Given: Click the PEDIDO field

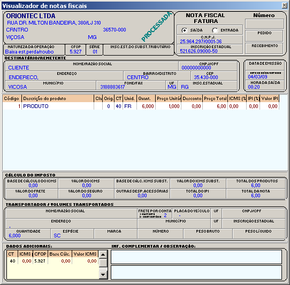Looking at the screenshot, I should point(264,36).
